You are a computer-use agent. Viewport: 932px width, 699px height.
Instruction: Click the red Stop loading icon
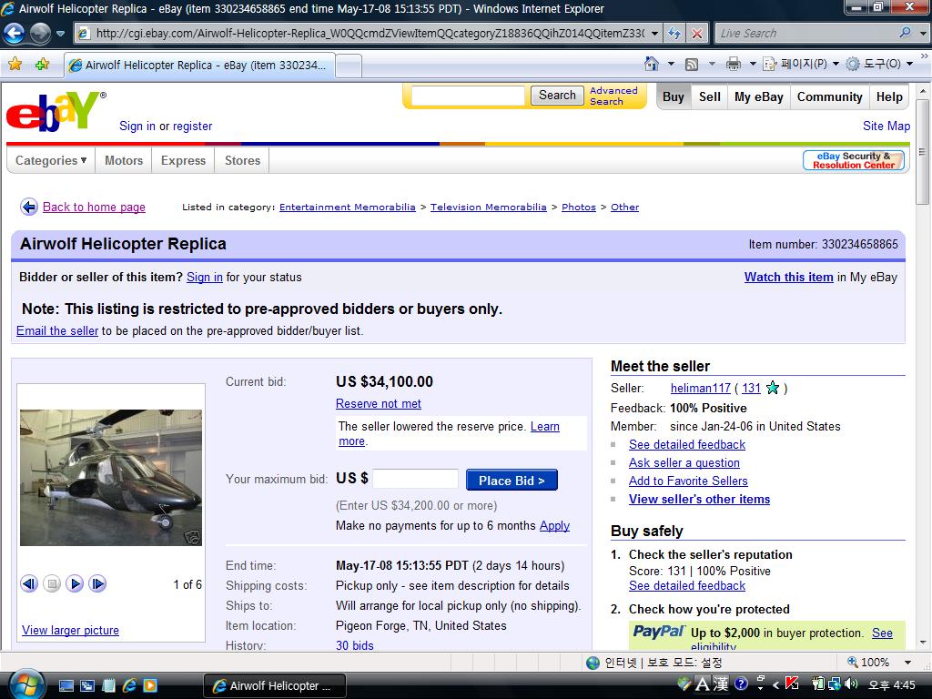(697, 34)
